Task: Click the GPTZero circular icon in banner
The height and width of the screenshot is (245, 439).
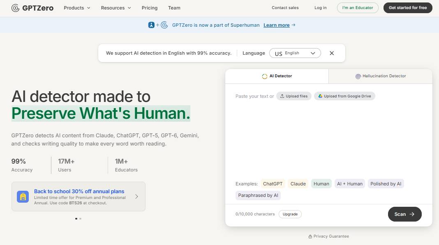Action: coord(164,25)
